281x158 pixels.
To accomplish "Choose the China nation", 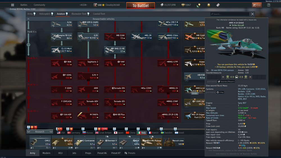I will tap(130, 133).
